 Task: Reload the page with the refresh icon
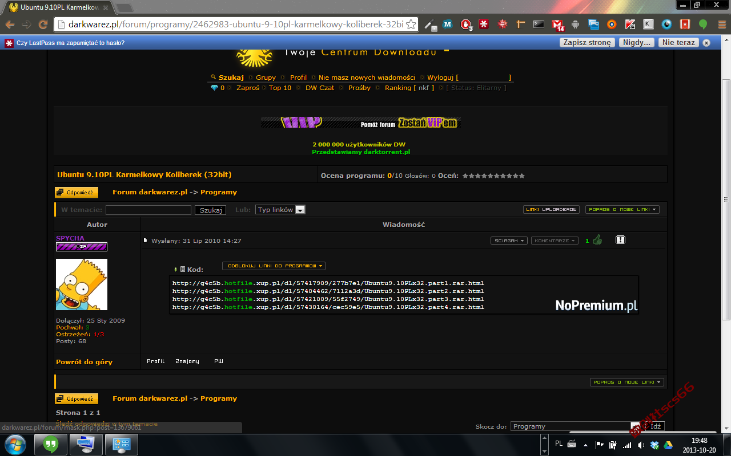click(x=43, y=25)
